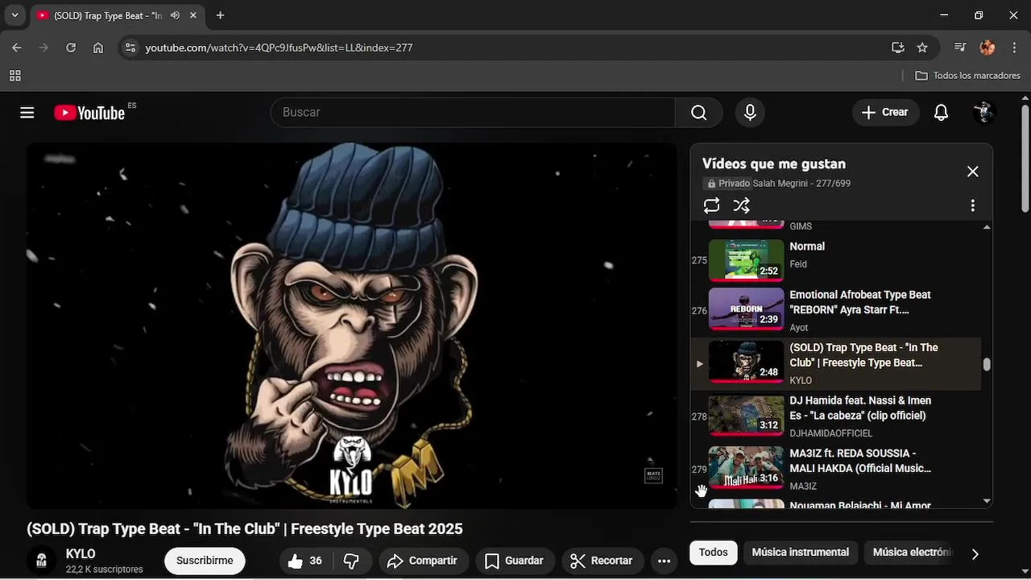The image size is (1031, 580).
Task: Open the Recortar clip option
Action: [x=602, y=561]
